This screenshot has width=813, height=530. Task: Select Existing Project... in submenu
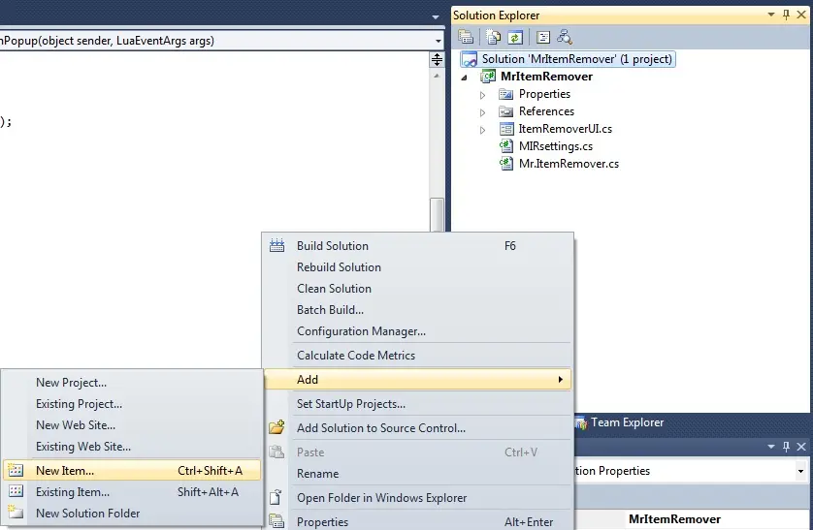(x=132, y=404)
